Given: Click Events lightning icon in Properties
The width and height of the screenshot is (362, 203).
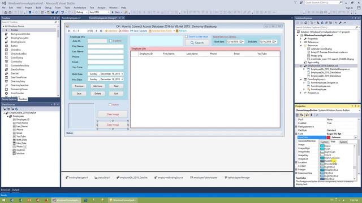Looking at the screenshot, I should (x=312, y=115).
